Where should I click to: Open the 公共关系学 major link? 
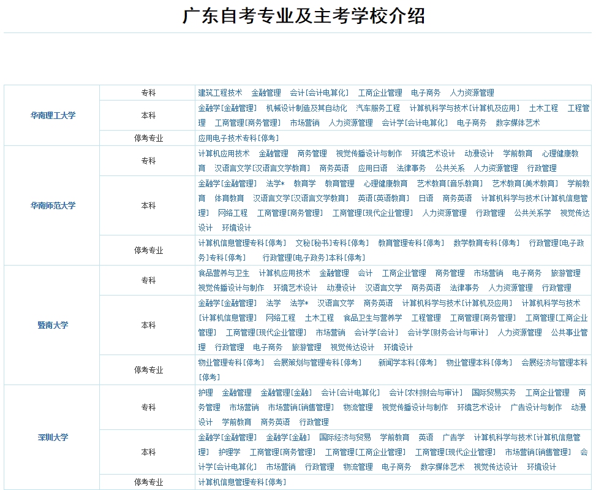coord(532,213)
